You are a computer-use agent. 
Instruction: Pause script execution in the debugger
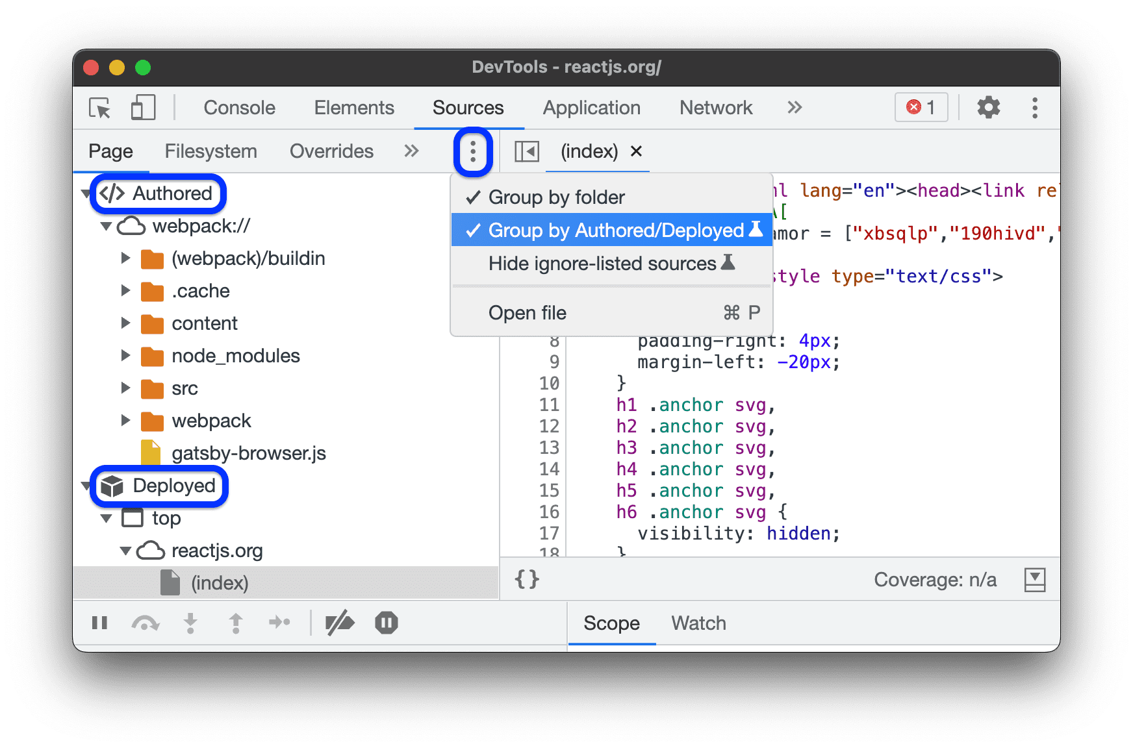(x=99, y=623)
